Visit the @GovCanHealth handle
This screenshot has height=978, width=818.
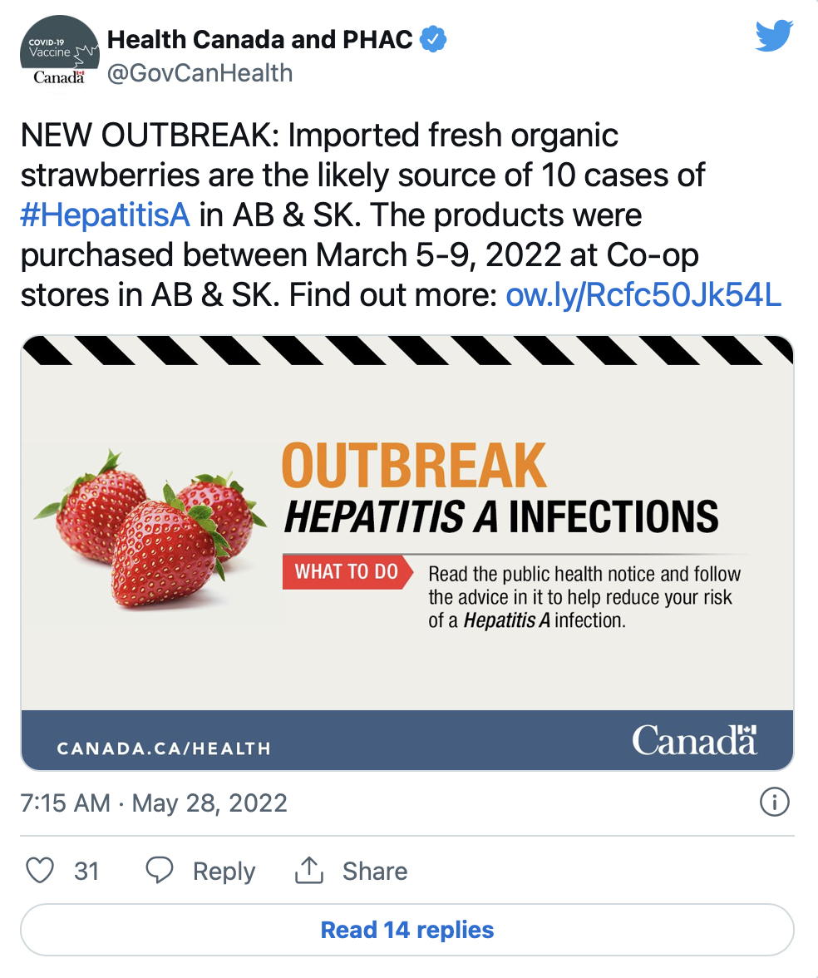pyautogui.click(x=200, y=73)
